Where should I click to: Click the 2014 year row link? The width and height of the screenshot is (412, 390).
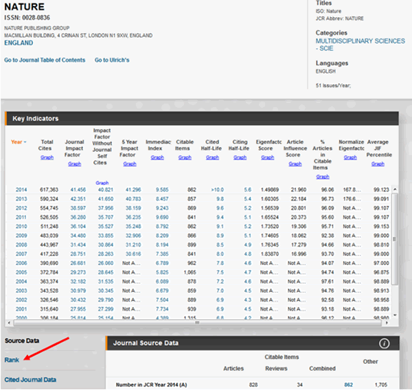[x=21, y=189]
